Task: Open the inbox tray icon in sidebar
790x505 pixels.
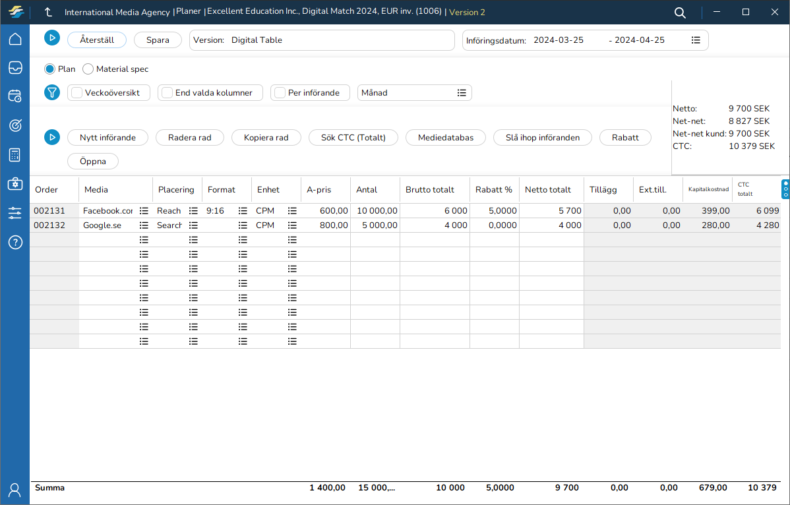Action: tap(15, 67)
